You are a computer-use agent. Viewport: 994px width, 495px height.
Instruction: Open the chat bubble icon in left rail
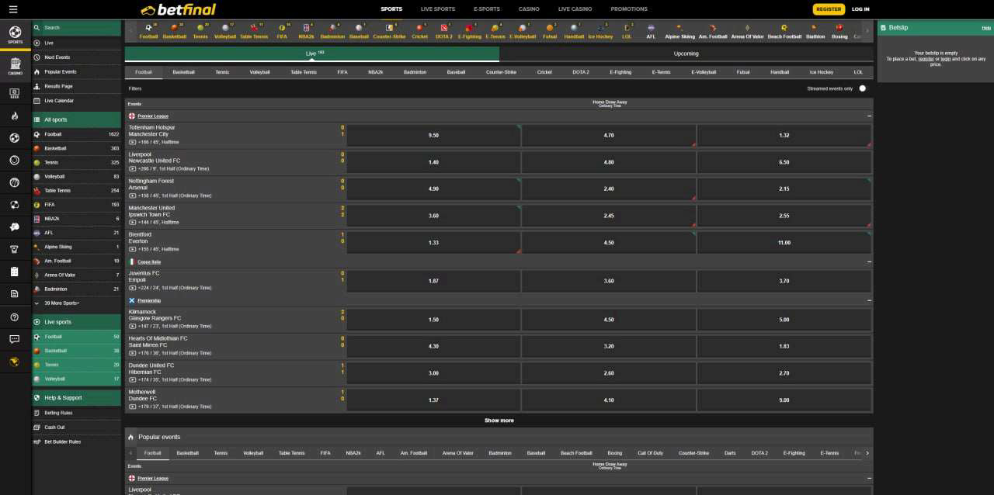click(15, 339)
